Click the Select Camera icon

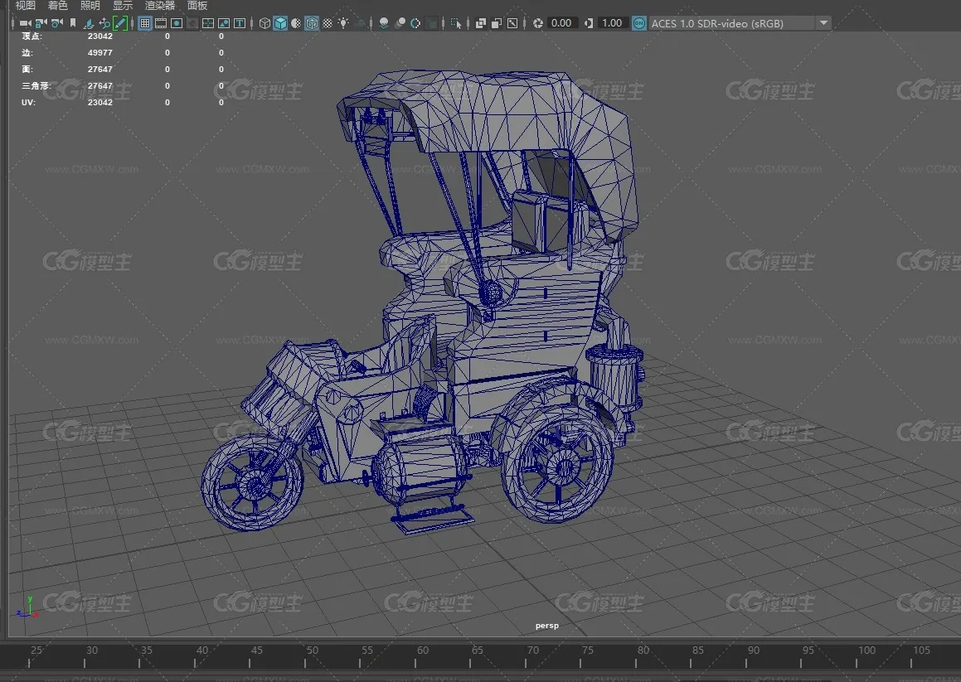[x=25, y=23]
